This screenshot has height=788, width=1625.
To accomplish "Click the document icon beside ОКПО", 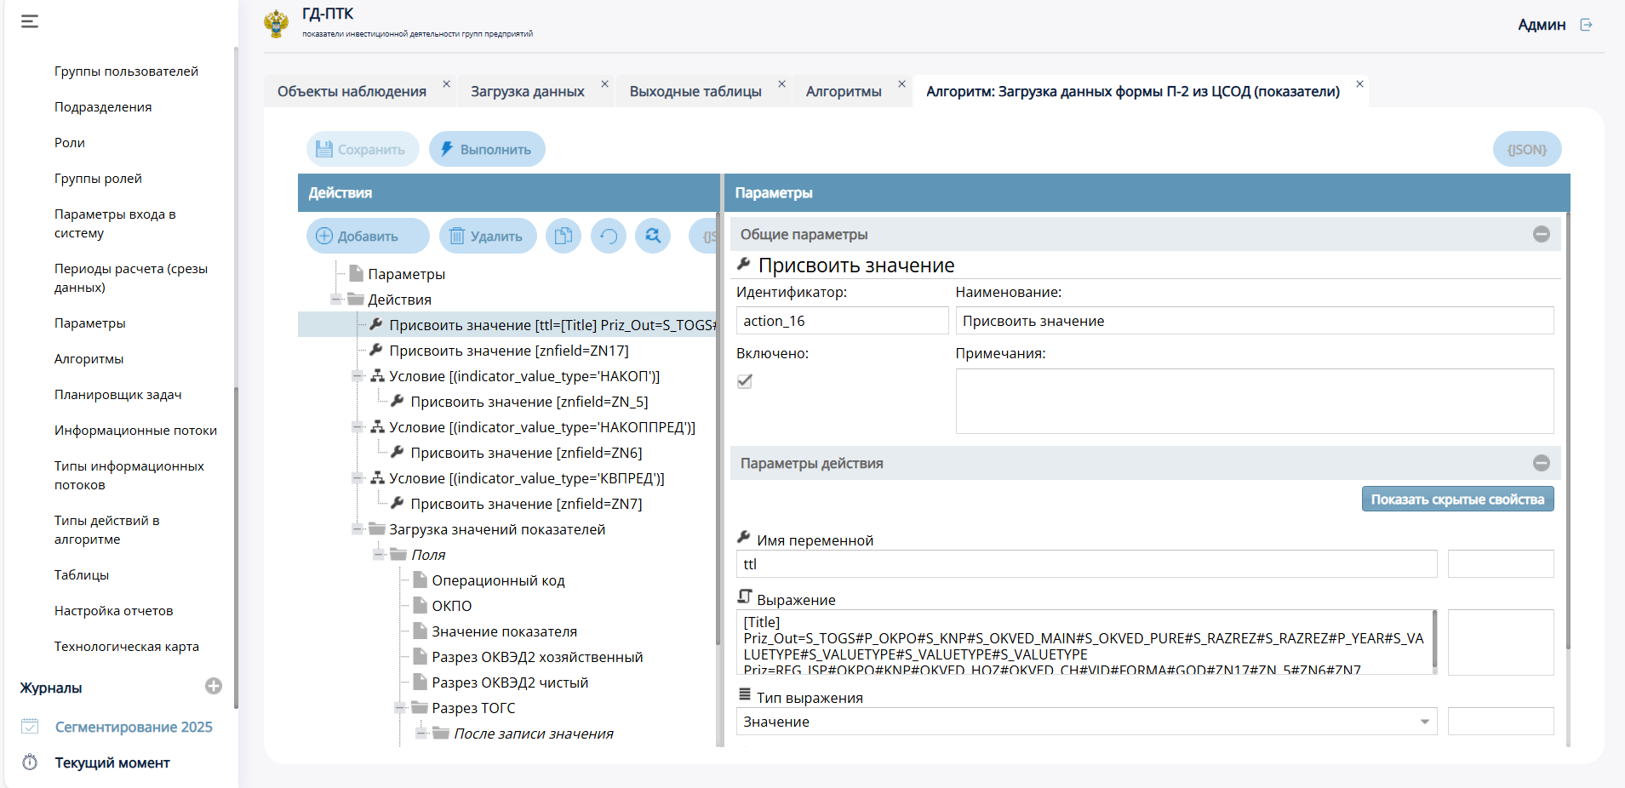I will pyautogui.click(x=420, y=605).
